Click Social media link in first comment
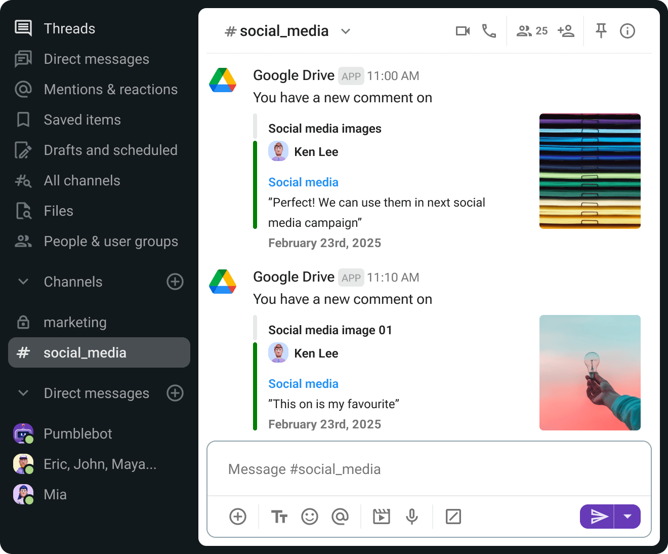The image size is (668, 554). pyautogui.click(x=303, y=182)
